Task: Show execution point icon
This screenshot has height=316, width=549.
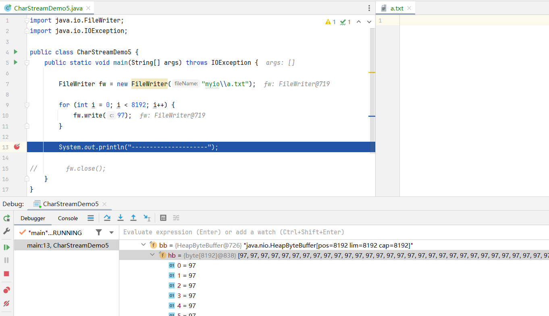Action: (91, 218)
